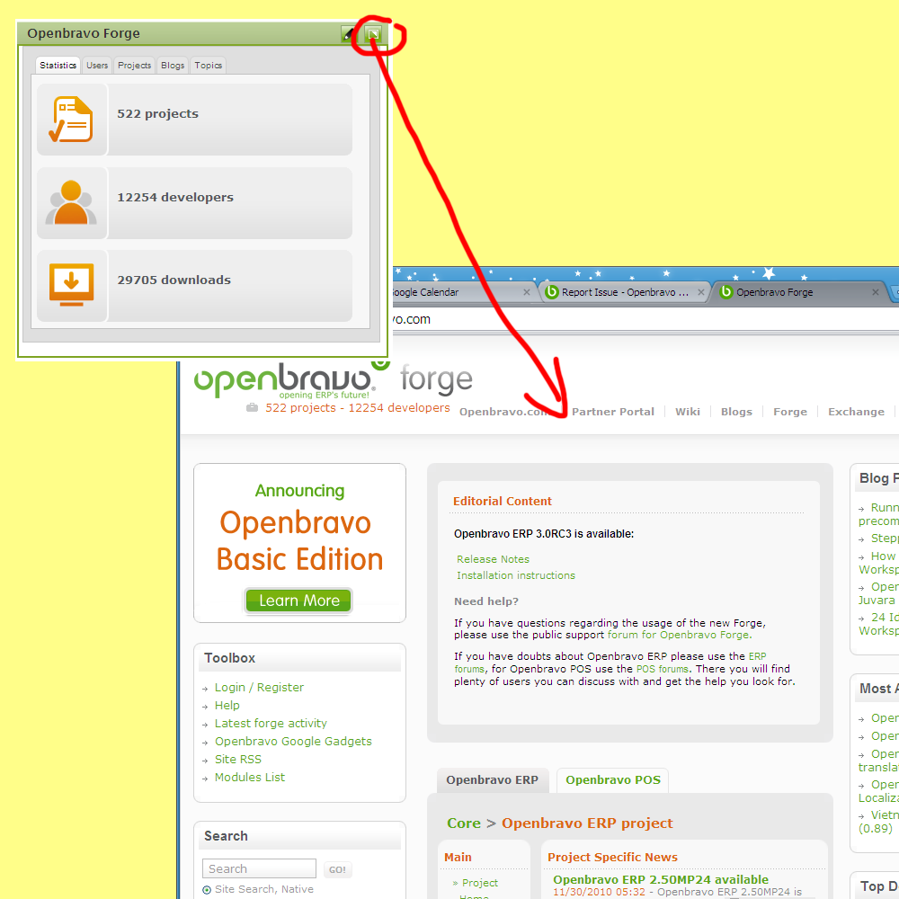Close the Google Calendar browser tab
The height and width of the screenshot is (899, 899).
coord(527,292)
